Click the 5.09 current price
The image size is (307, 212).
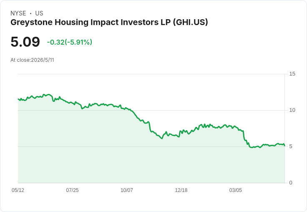click(x=25, y=42)
